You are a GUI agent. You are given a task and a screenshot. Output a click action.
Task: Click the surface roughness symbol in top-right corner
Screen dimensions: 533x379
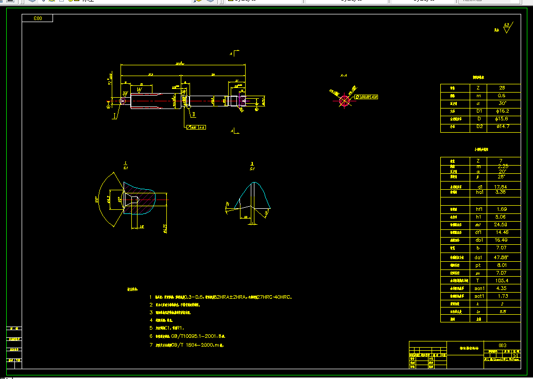[x=508, y=28]
